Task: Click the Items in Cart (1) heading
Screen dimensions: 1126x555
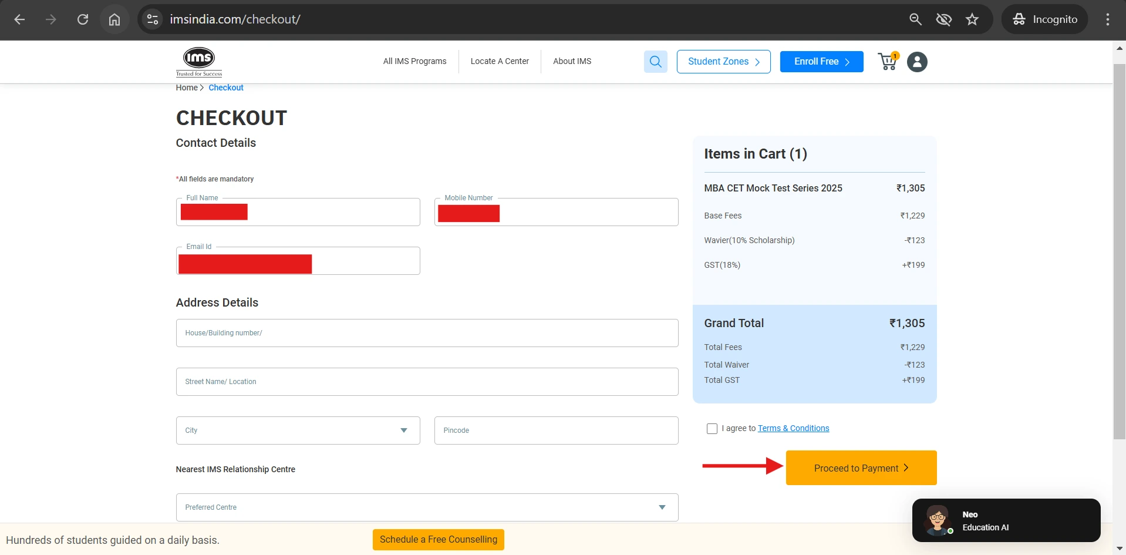Action: pos(756,154)
